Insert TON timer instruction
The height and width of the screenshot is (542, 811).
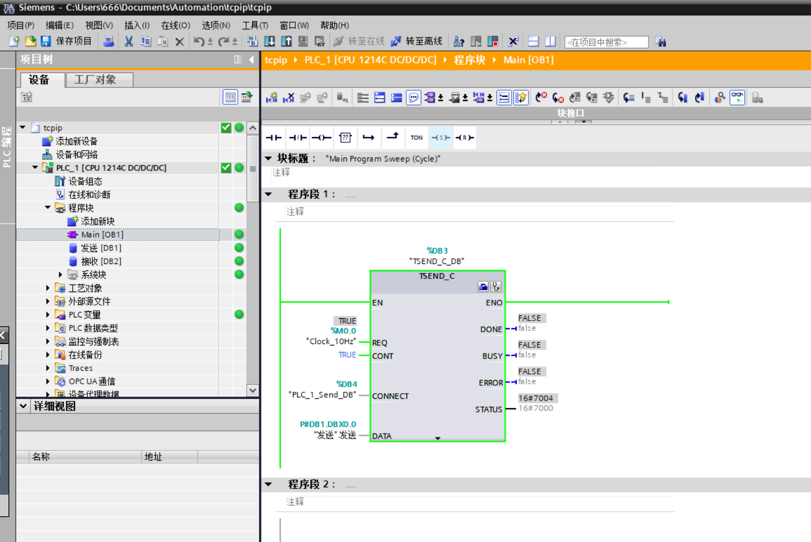tap(416, 138)
